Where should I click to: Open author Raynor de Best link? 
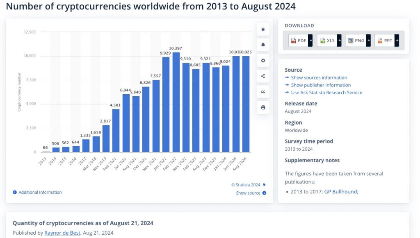click(x=62, y=233)
